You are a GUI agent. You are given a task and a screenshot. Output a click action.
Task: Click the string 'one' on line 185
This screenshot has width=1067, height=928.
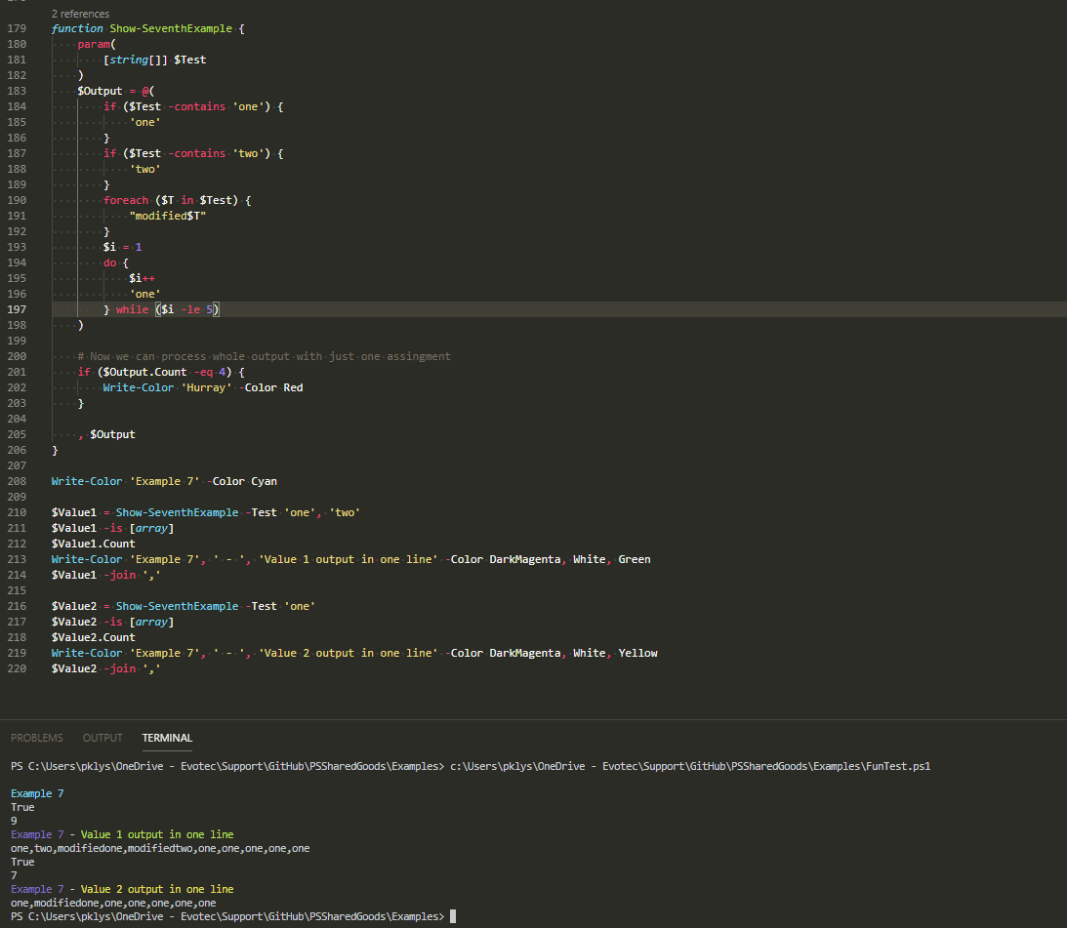(x=144, y=121)
